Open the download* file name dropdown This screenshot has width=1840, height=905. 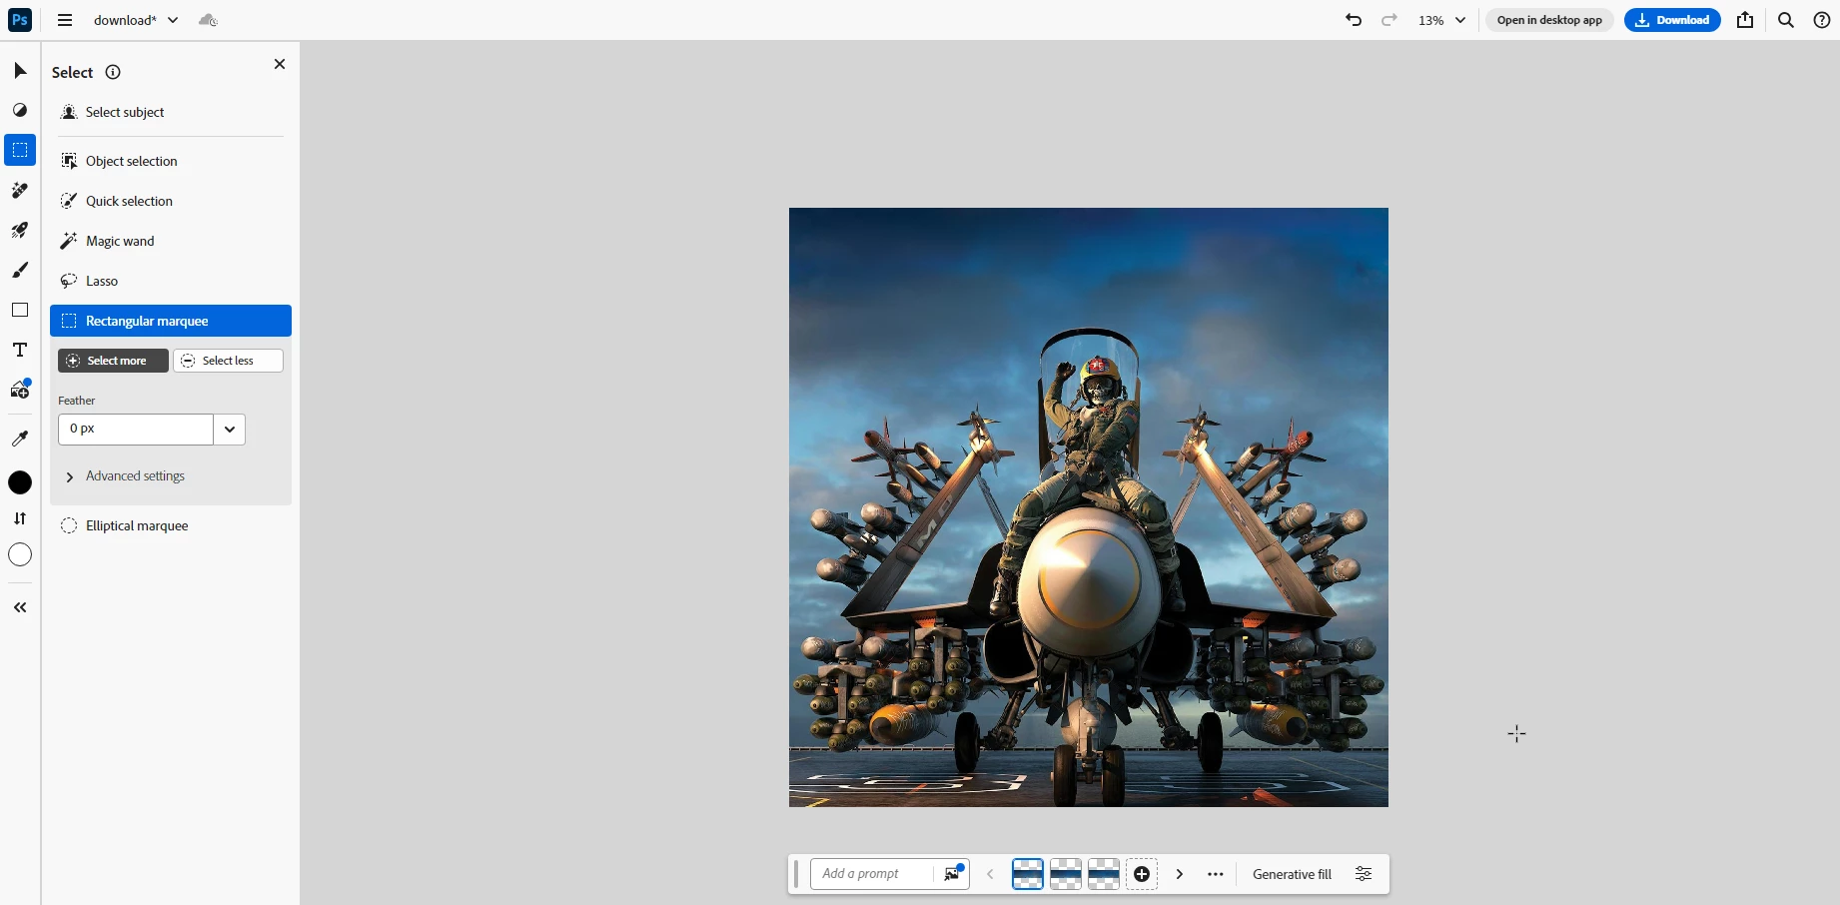point(135,20)
